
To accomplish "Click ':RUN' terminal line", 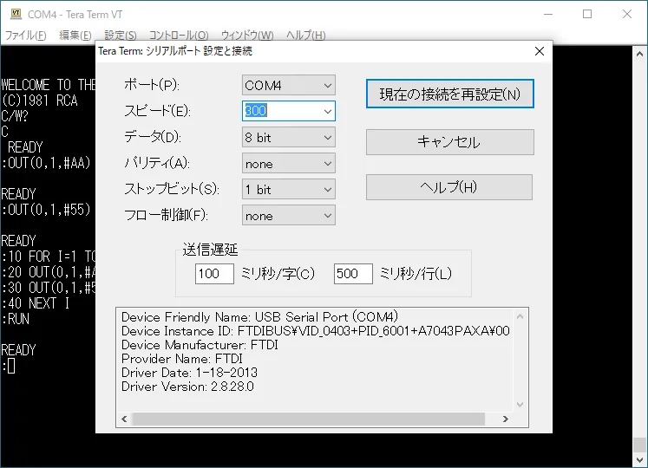I will pos(16,319).
